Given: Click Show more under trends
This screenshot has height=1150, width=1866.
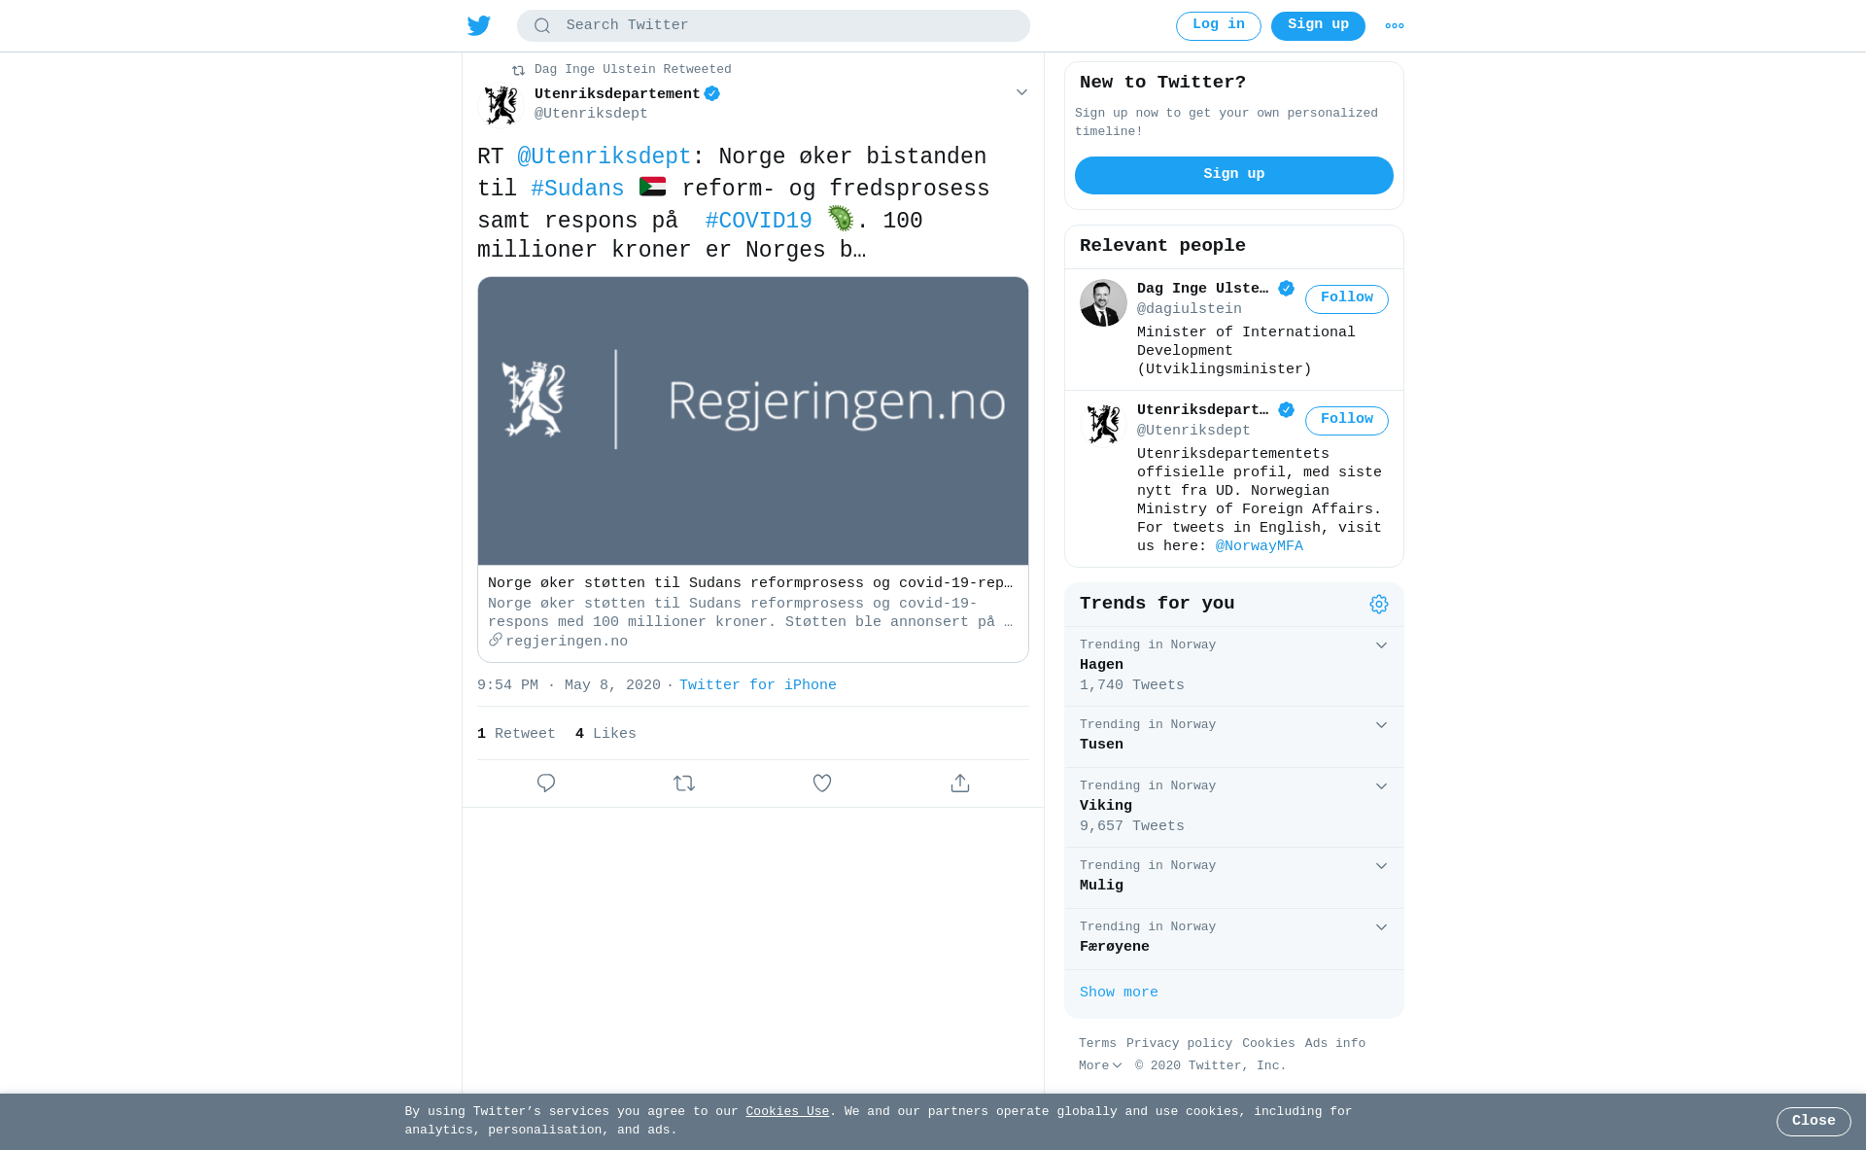Looking at the screenshot, I should (1119, 993).
